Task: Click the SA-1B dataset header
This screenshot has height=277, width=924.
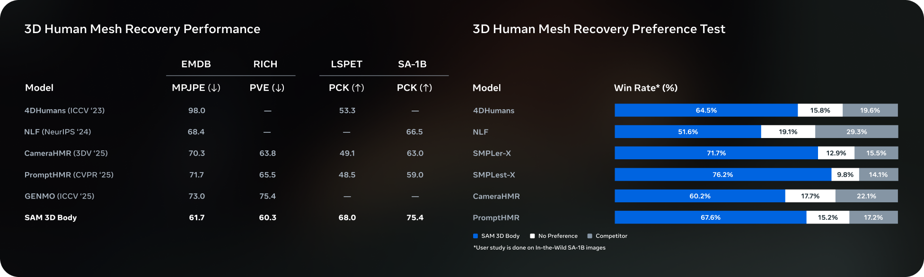Action: tap(412, 64)
